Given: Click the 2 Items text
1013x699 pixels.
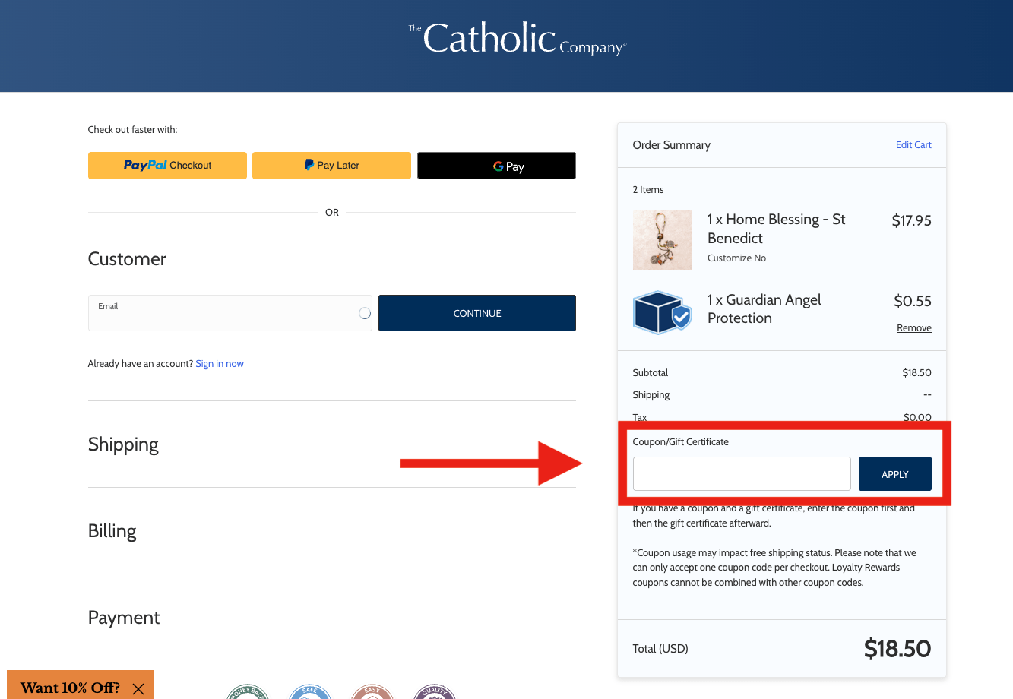Looking at the screenshot, I should click(648, 190).
